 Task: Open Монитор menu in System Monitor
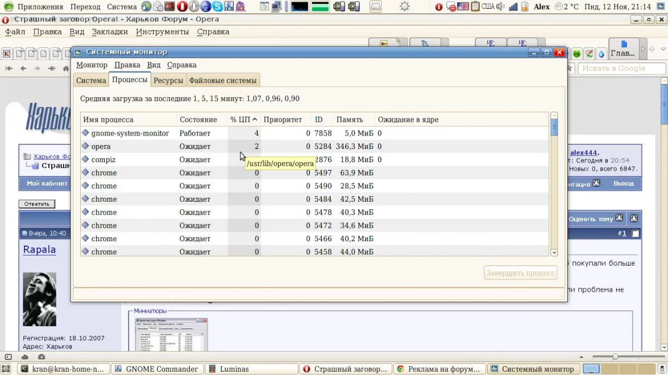coord(92,65)
